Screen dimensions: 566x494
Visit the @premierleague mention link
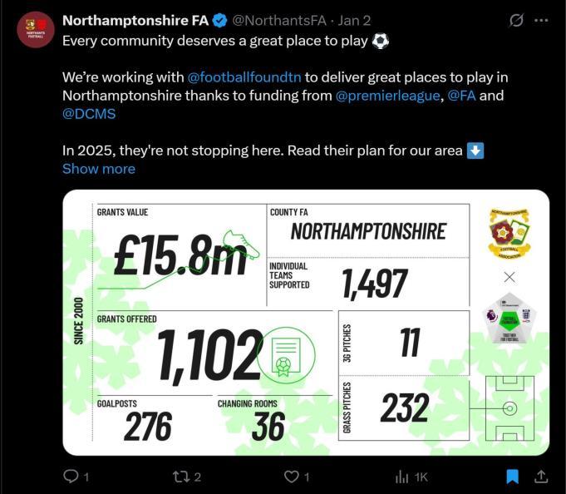387,96
